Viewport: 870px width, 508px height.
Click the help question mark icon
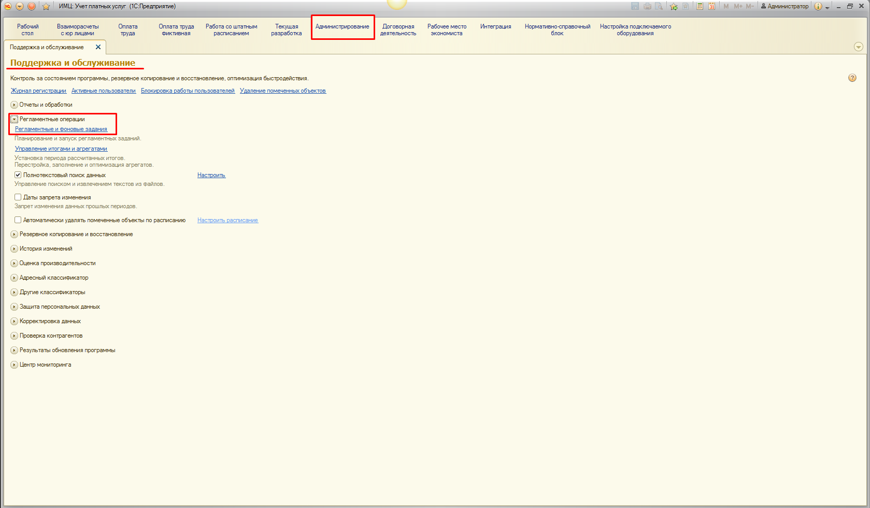click(x=852, y=78)
